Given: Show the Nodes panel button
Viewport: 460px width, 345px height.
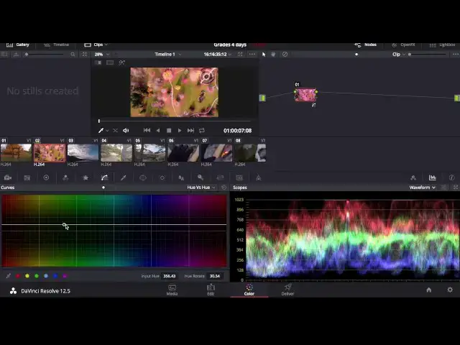Looking at the screenshot, I should pos(365,45).
